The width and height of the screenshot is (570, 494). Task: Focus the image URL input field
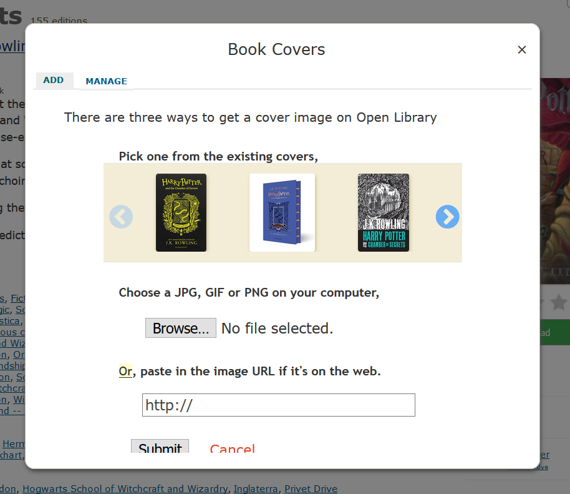coord(279,405)
